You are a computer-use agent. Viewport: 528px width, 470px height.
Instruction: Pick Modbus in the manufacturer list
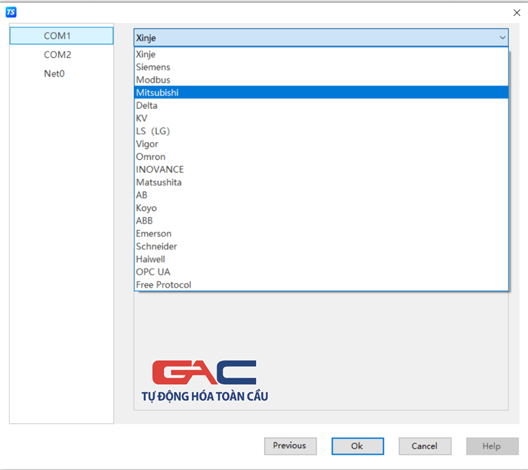pos(321,80)
